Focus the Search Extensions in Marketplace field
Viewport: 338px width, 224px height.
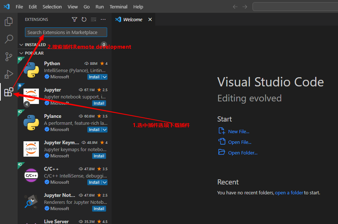(x=66, y=32)
